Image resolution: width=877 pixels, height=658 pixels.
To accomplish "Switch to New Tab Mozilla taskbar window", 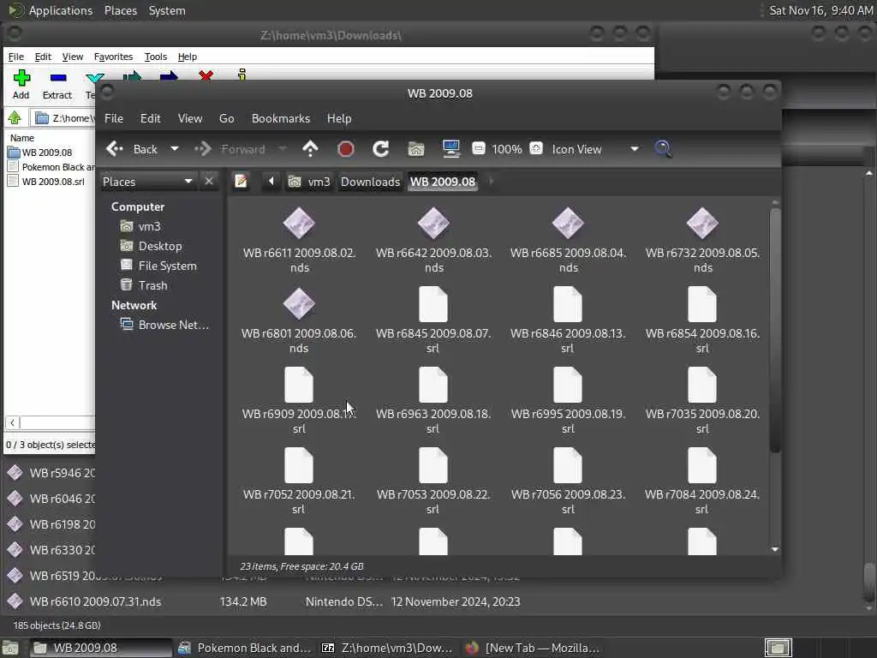I will (x=533, y=648).
